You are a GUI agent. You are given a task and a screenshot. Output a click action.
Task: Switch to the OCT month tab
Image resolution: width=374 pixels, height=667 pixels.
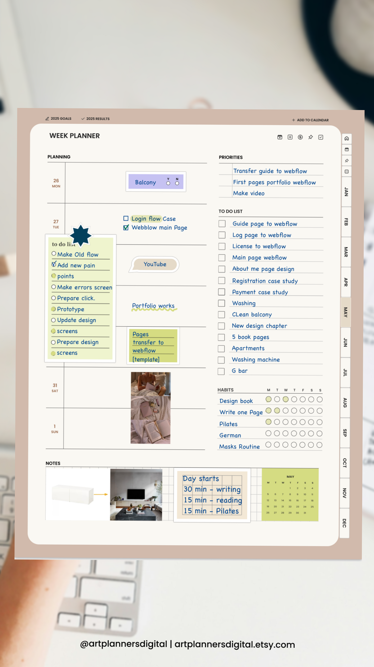coord(344,463)
